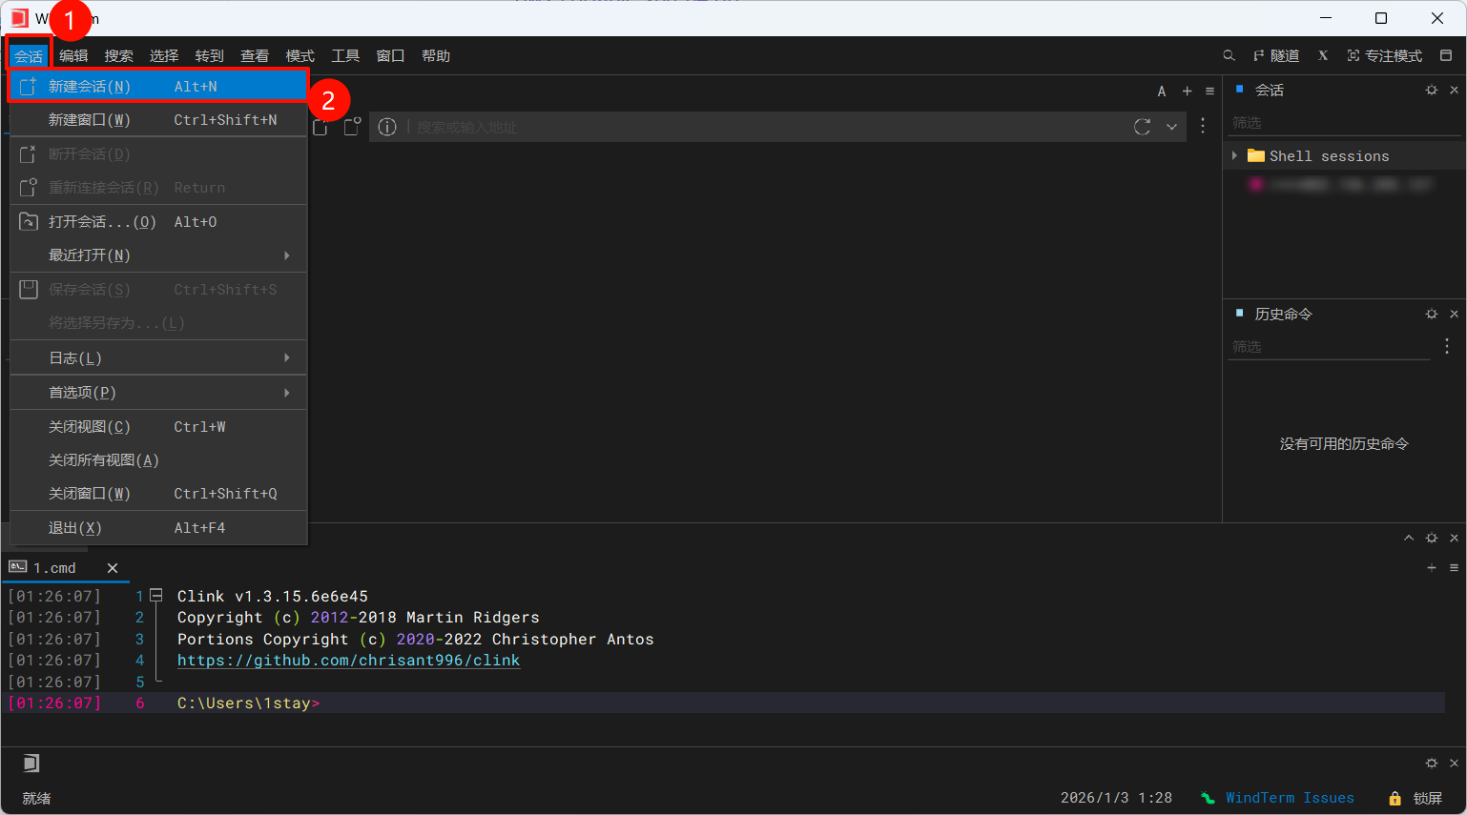Expand the 首选项 preferences submenu
1467x815 pixels.
286,393
